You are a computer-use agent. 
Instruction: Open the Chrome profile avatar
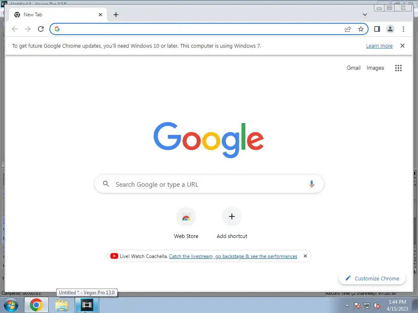tap(390, 29)
